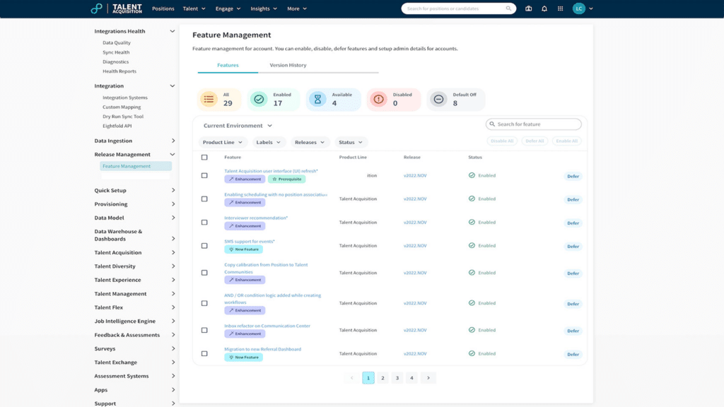The width and height of the screenshot is (724, 407).
Task: Click Enabled status icon for Referral Dashboard row
Action: [472, 353]
